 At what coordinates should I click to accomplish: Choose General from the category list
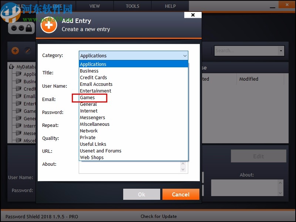tap(134, 104)
